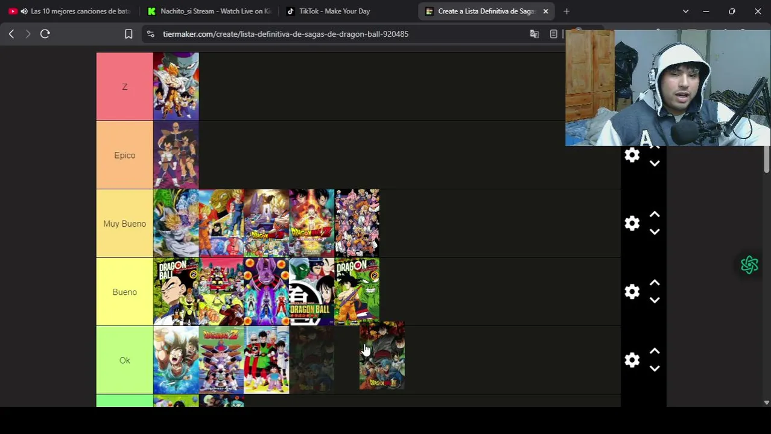This screenshot has height=434, width=771.
Task: Reload the tiermaker page
Action: 45,34
